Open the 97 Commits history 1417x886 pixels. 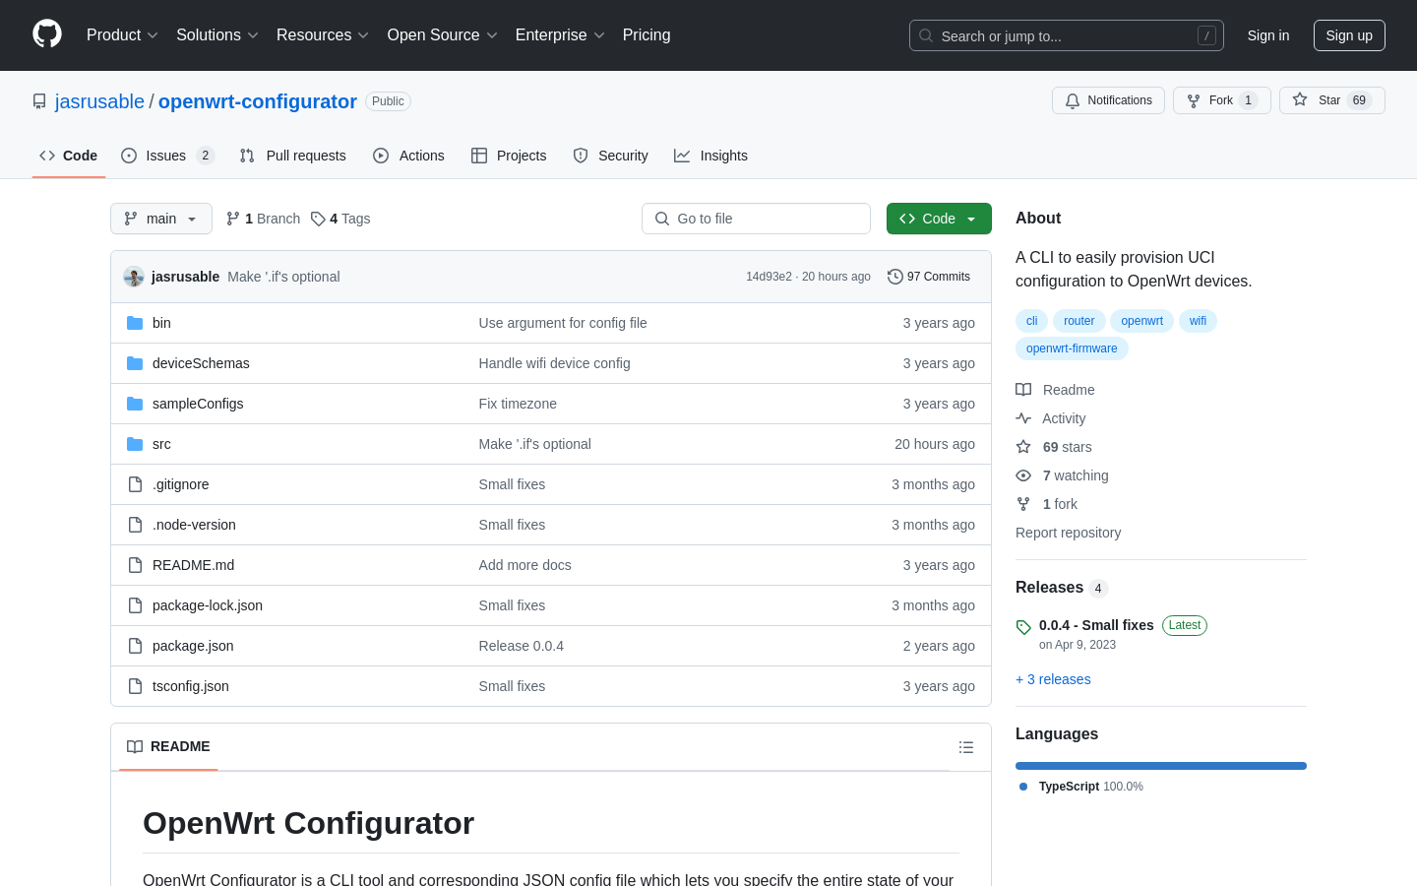[x=928, y=277]
